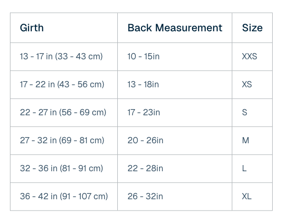Screen dimensions: 285x222
Task: Select the M size cell
Action: tap(252, 140)
